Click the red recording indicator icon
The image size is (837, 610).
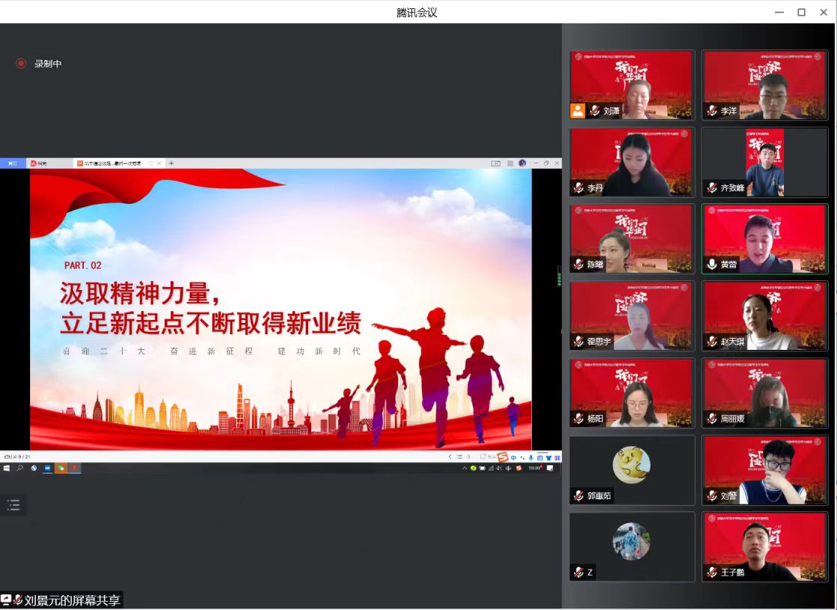click(x=21, y=64)
